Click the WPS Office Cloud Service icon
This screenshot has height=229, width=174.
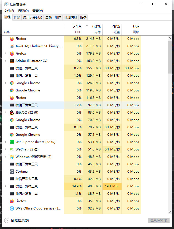pos(12,208)
